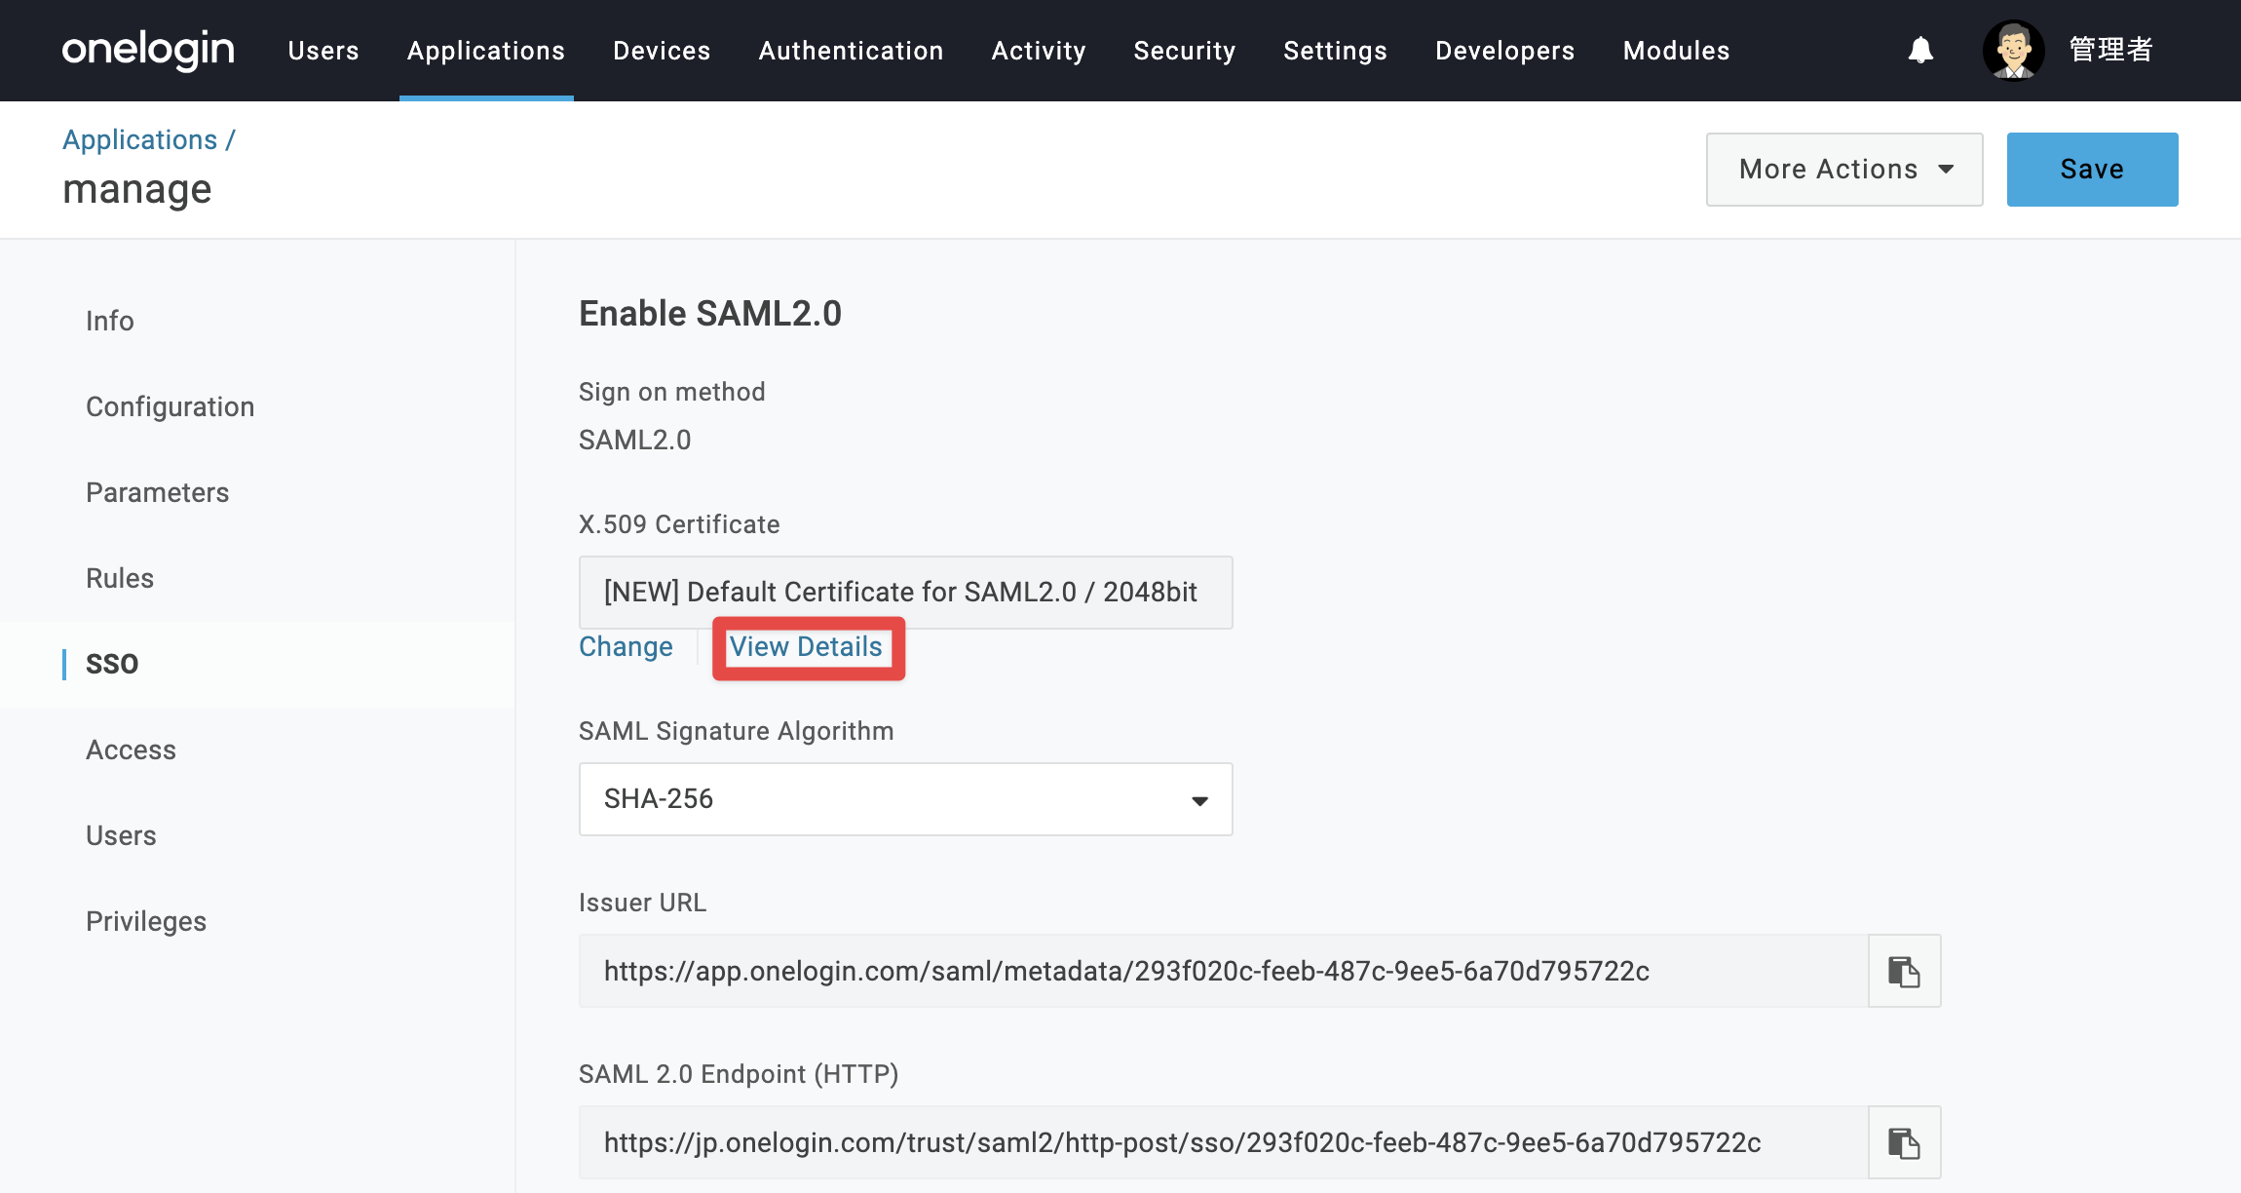
Task: Open the notifications bell
Action: [1920, 50]
